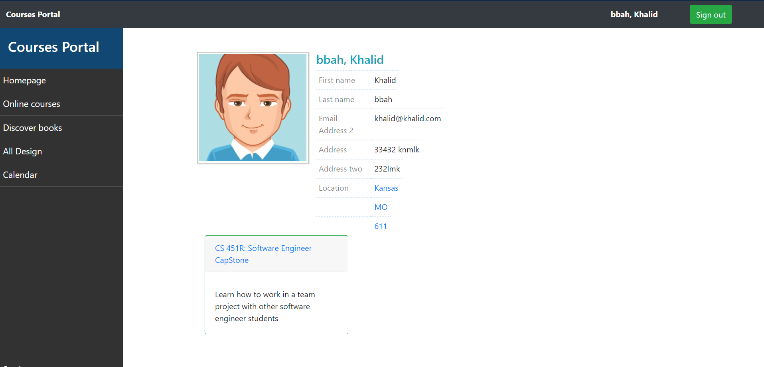Click the MO state link
The width and height of the screenshot is (764, 367).
click(381, 207)
